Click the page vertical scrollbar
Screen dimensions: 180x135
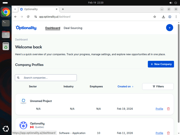point(178,73)
